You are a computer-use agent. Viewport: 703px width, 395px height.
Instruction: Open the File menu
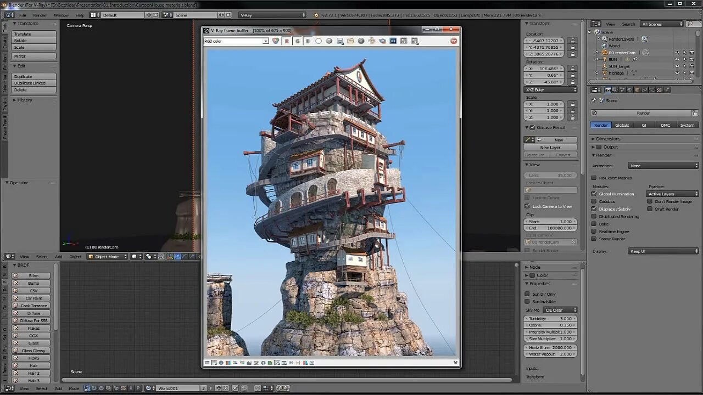23,15
